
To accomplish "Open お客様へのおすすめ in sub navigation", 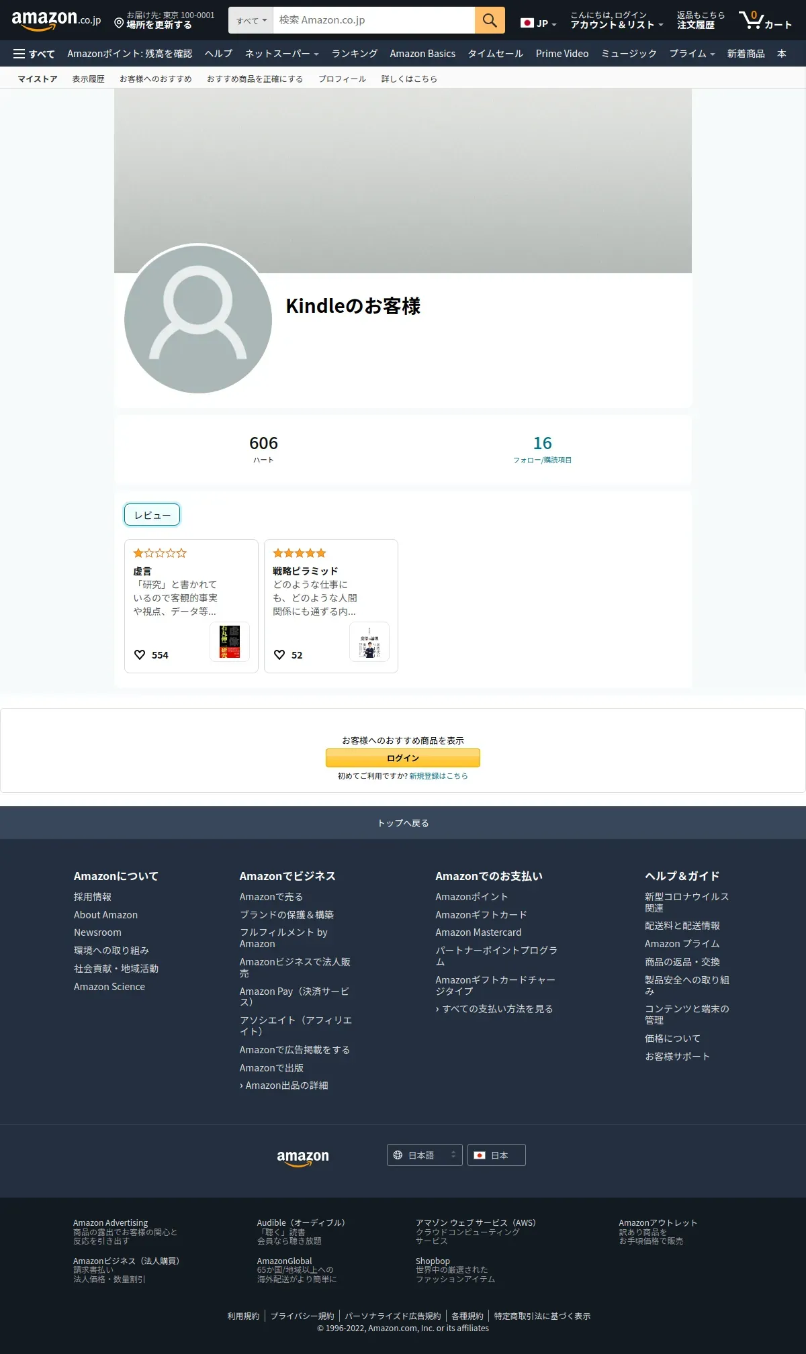I will tap(156, 79).
